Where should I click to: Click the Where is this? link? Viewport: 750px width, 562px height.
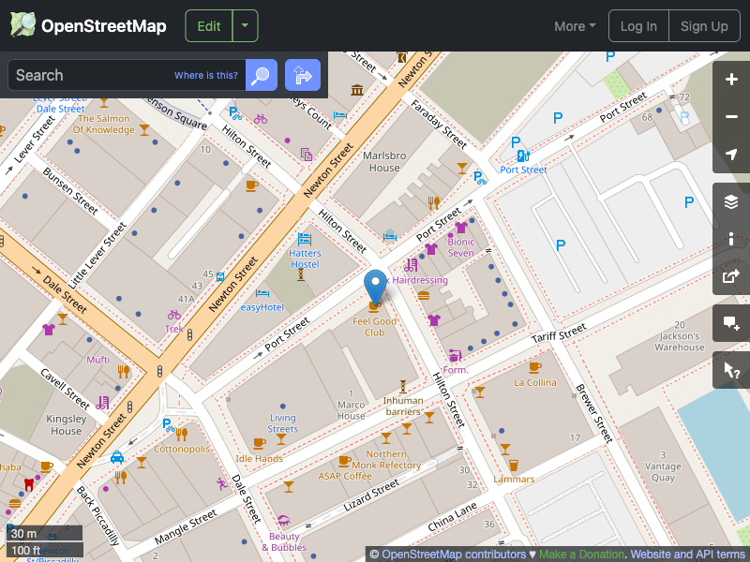point(205,75)
